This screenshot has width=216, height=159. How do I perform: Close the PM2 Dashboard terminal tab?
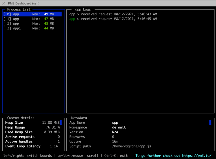(4, 3)
